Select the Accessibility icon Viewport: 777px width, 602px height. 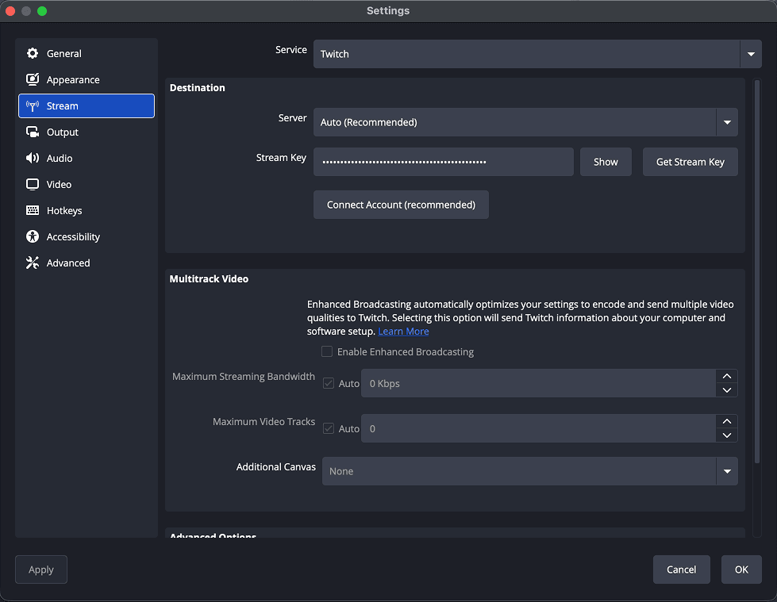[33, 237]
